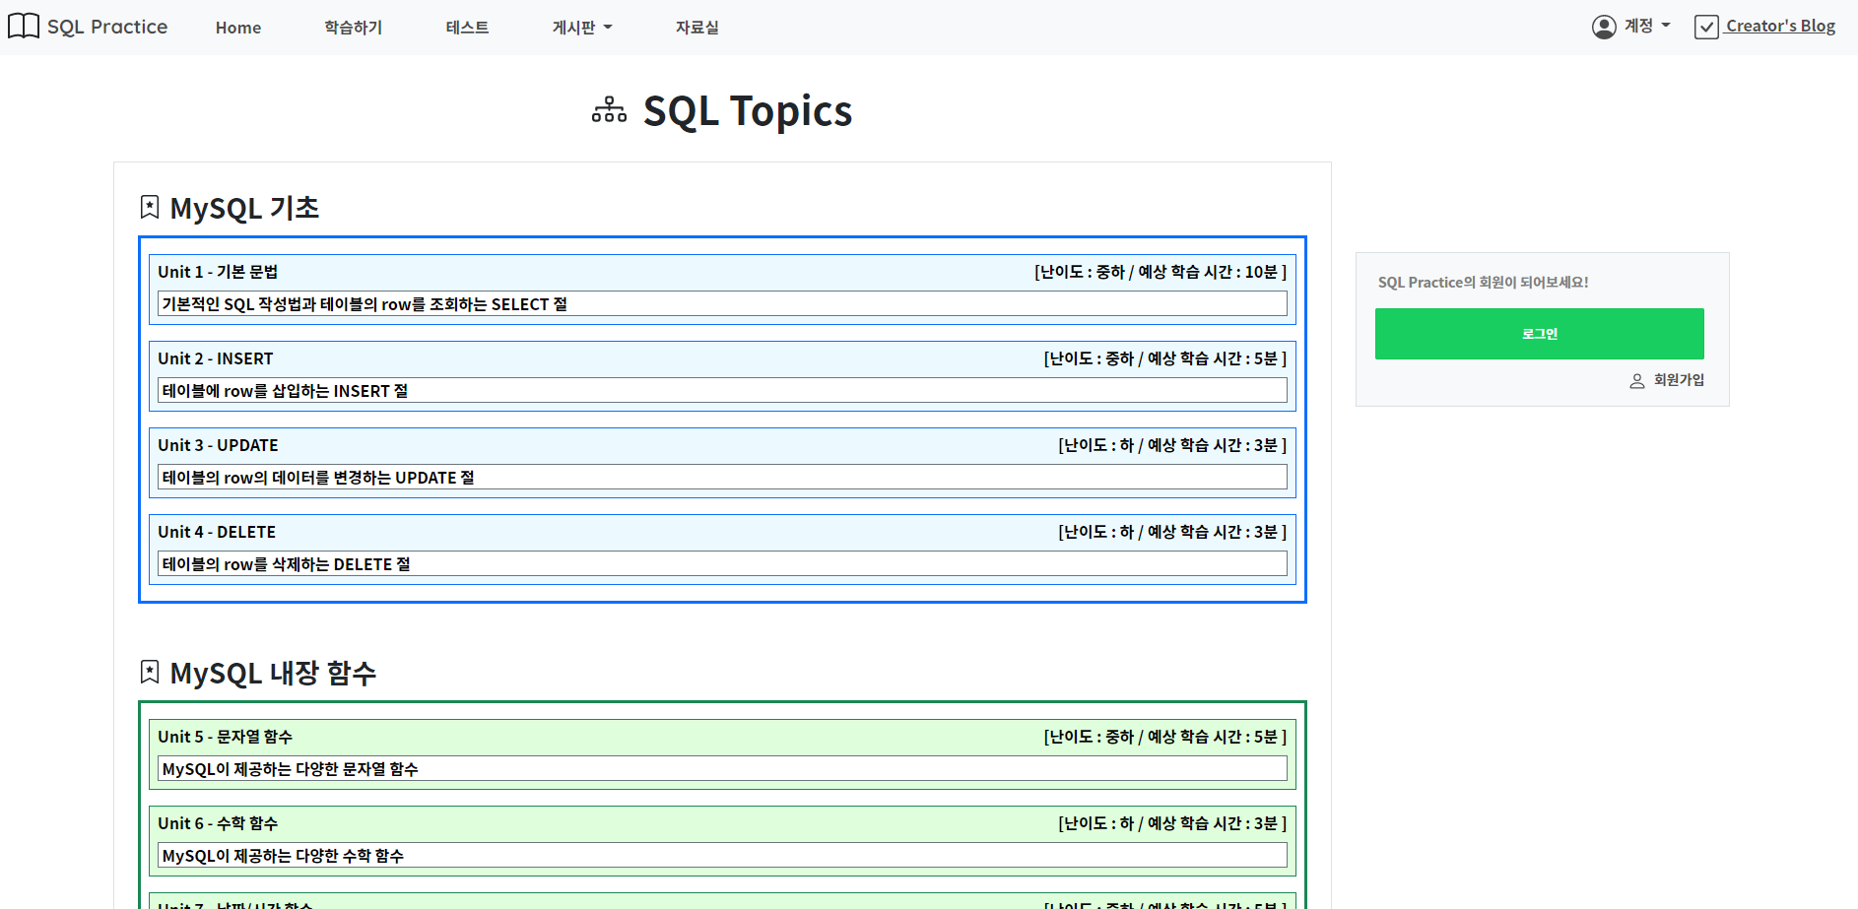Click the account user avatar icon
The height and width of the screenshot is (909, 1858).
pyautogui.click(x=1604, y=27)
